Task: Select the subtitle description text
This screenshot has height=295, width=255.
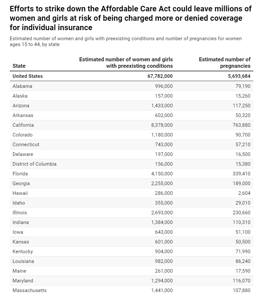Action: [x=126, y=41]
